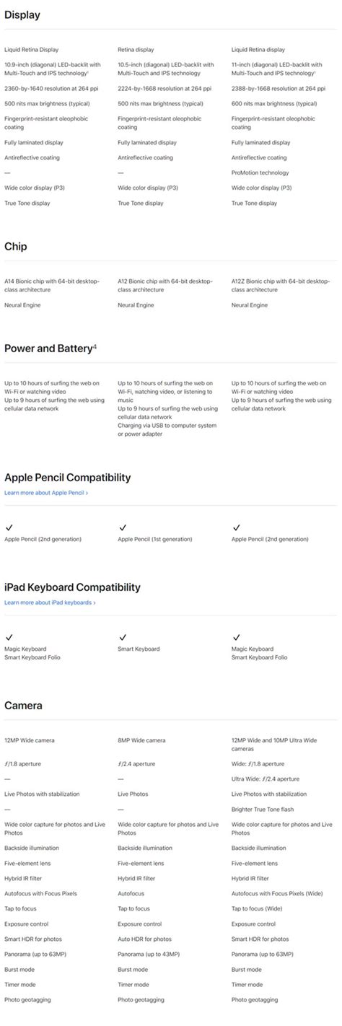Click the Brighter True Tone flash entry
The image size is (342, 1026).
(x=263, y=810)
